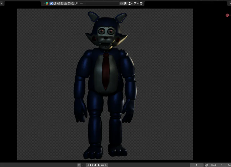
Task: Click the Search text field in header
Action: click(x=97, y=3)
